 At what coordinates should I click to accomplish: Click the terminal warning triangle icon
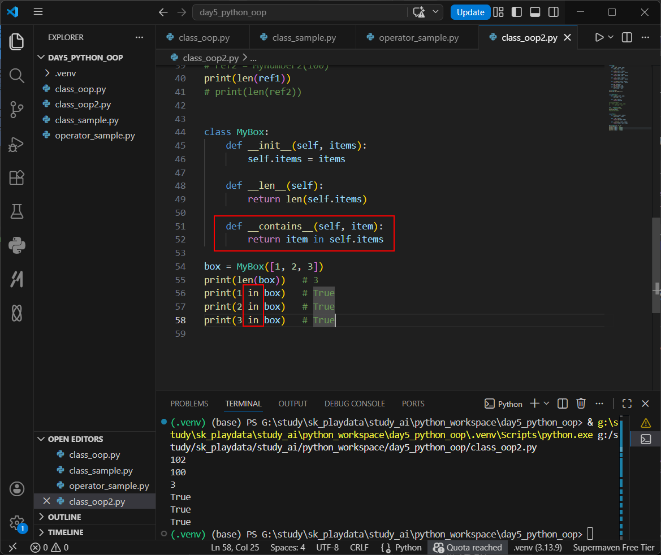[645, 423]
